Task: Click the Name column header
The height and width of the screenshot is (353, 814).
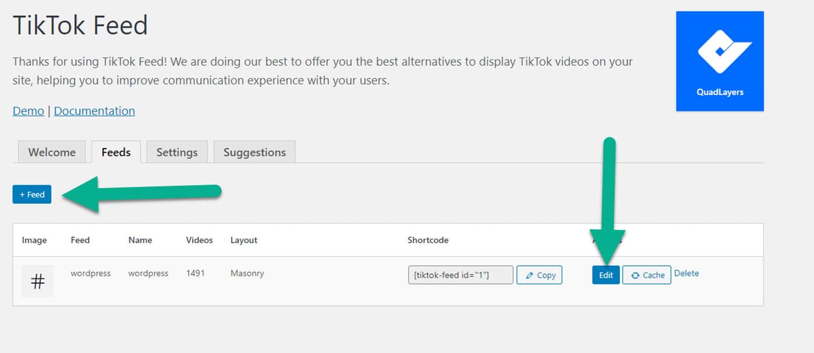Action: [140, 240]
